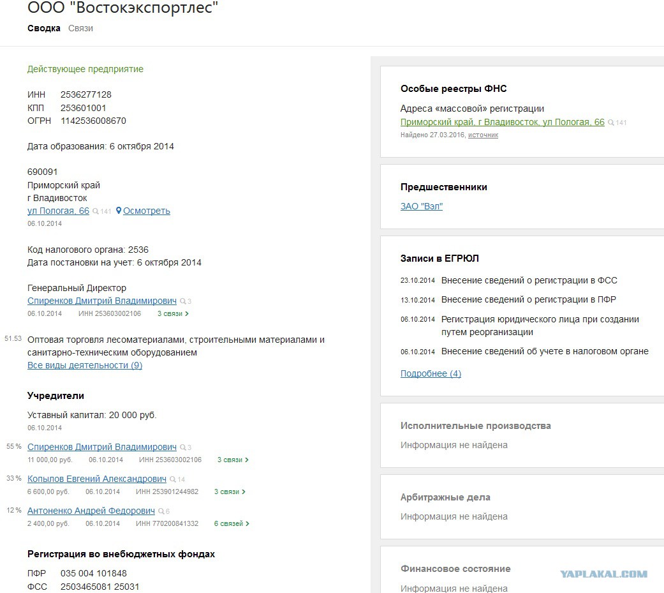This screenshot has width=664, height=593.
Task: Open director Спиренков Дмитрий Владимирович link
Action: point(101,301)
